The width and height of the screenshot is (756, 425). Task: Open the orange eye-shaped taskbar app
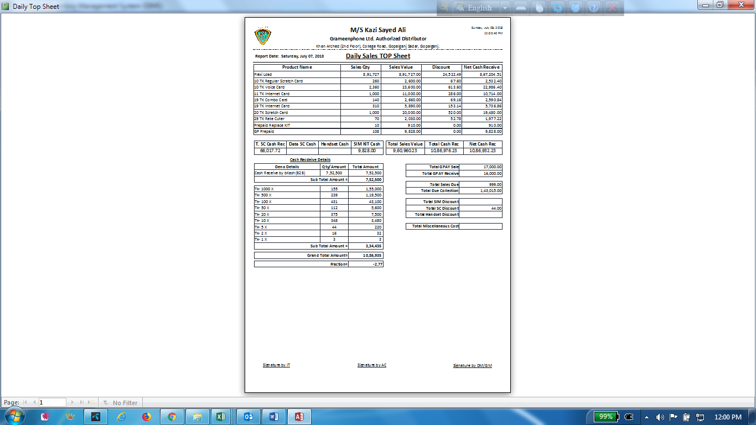[70, 417]
